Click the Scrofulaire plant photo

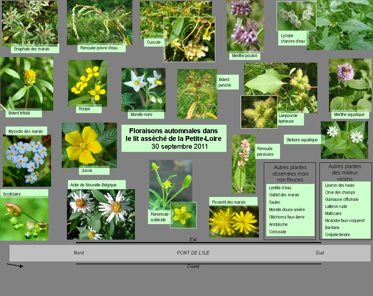(x=24, y=218)
